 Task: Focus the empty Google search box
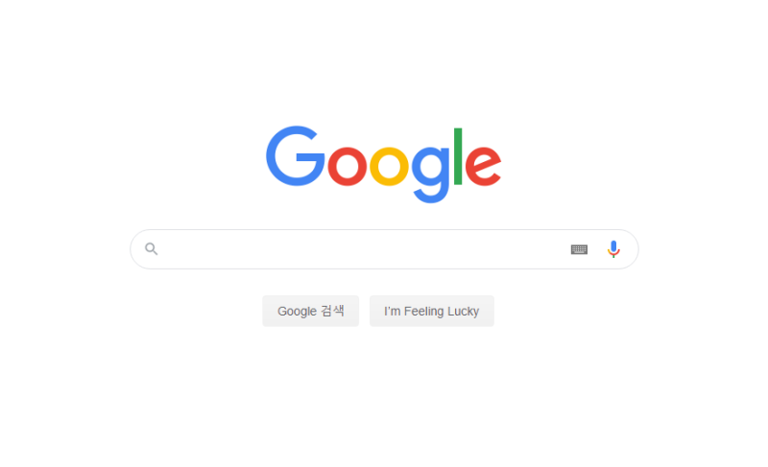click(x=363, y=249)
